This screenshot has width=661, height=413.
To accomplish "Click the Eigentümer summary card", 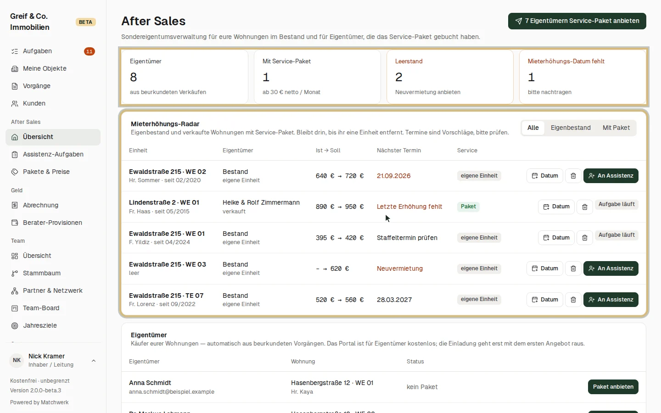I will [x=185, y=77].
